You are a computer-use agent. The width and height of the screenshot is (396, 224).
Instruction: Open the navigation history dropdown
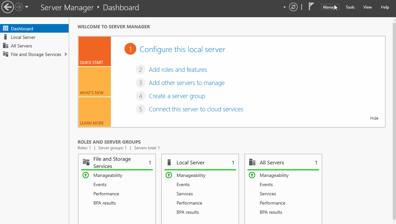coord(27,7)
